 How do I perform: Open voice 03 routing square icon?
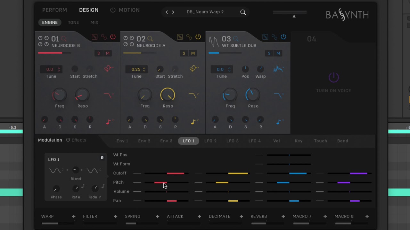[x=265, y=37]
